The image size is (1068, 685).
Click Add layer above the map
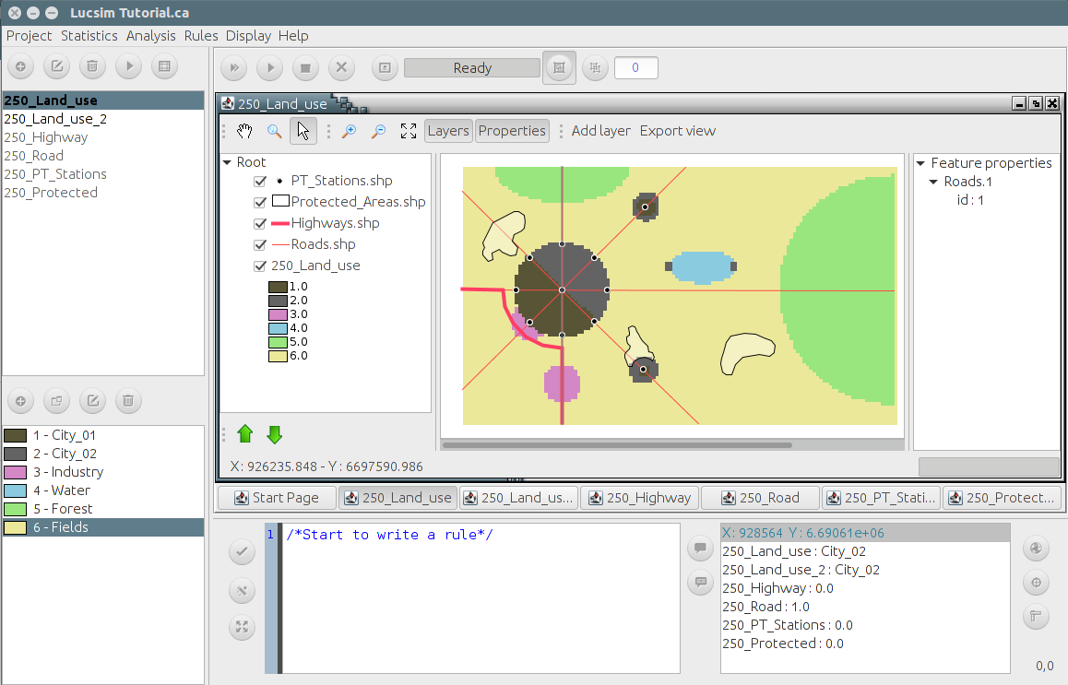pyautogui.click(x=600, y=131)
